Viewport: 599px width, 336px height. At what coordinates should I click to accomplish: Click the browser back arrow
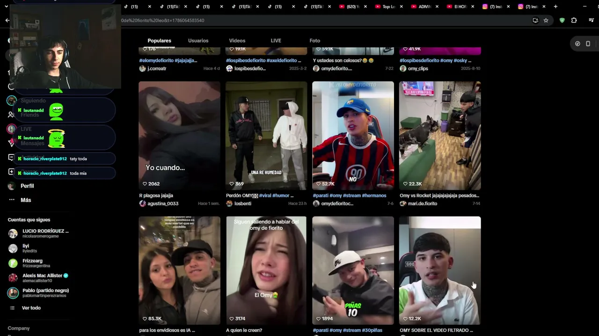(x=7, y=20)
